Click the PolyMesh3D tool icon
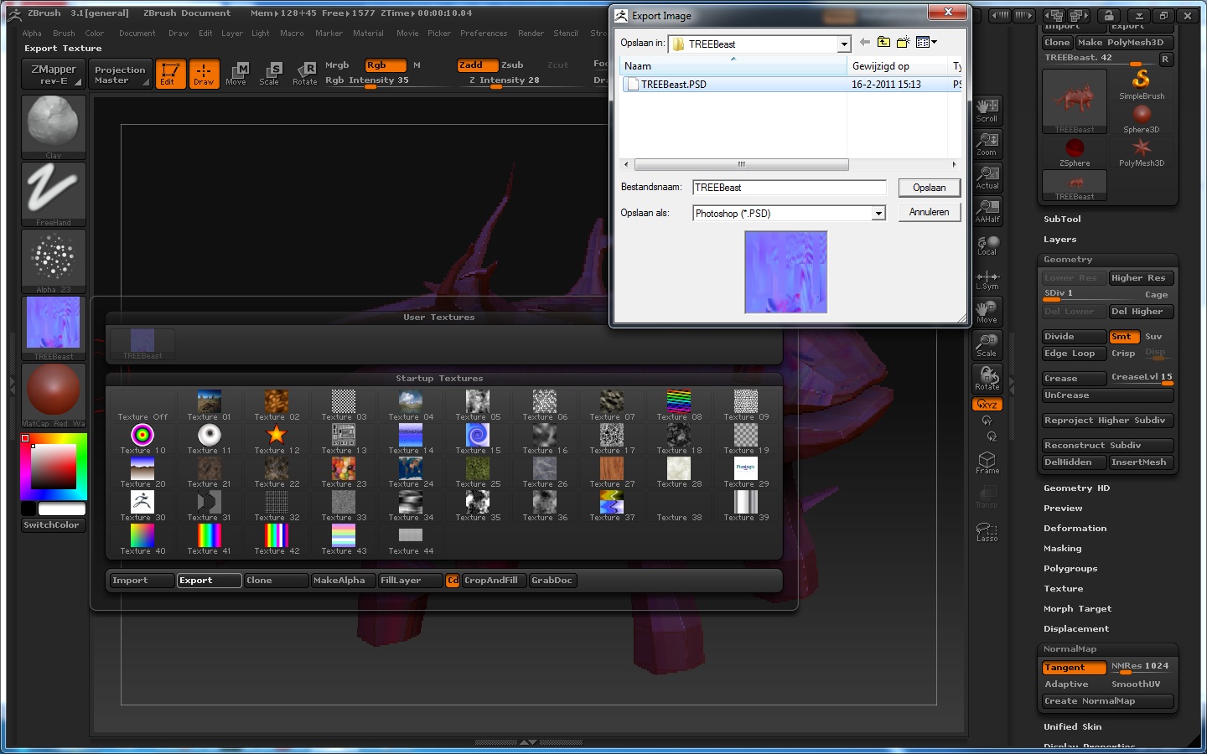 (1142, 147)
